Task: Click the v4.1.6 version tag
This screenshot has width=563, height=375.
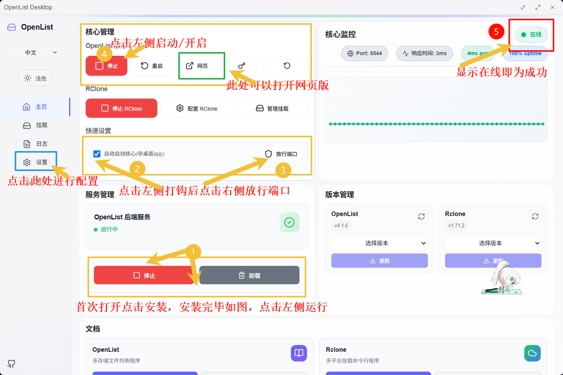Action: (341, 226)
